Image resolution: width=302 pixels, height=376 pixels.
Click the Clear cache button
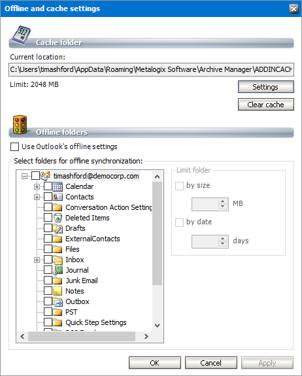coord(266,105)
